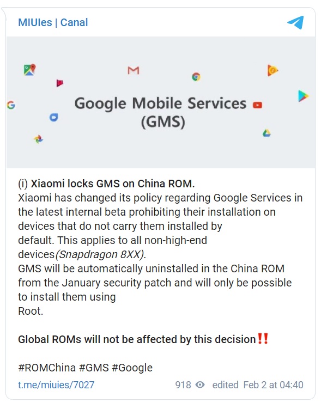321x403 pixels.
Task: Open the MIUIes | Canal channel link
Action: (53, 22)
